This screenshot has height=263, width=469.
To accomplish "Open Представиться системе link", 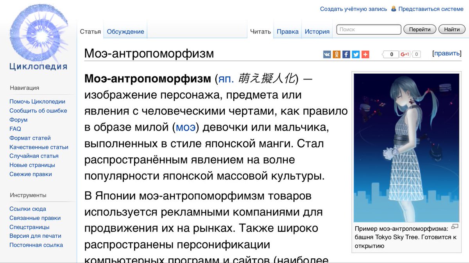I will (x=431, y=9).
